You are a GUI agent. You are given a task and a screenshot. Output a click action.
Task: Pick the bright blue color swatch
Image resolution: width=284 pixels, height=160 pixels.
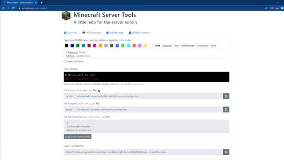[x=117, y=46]
